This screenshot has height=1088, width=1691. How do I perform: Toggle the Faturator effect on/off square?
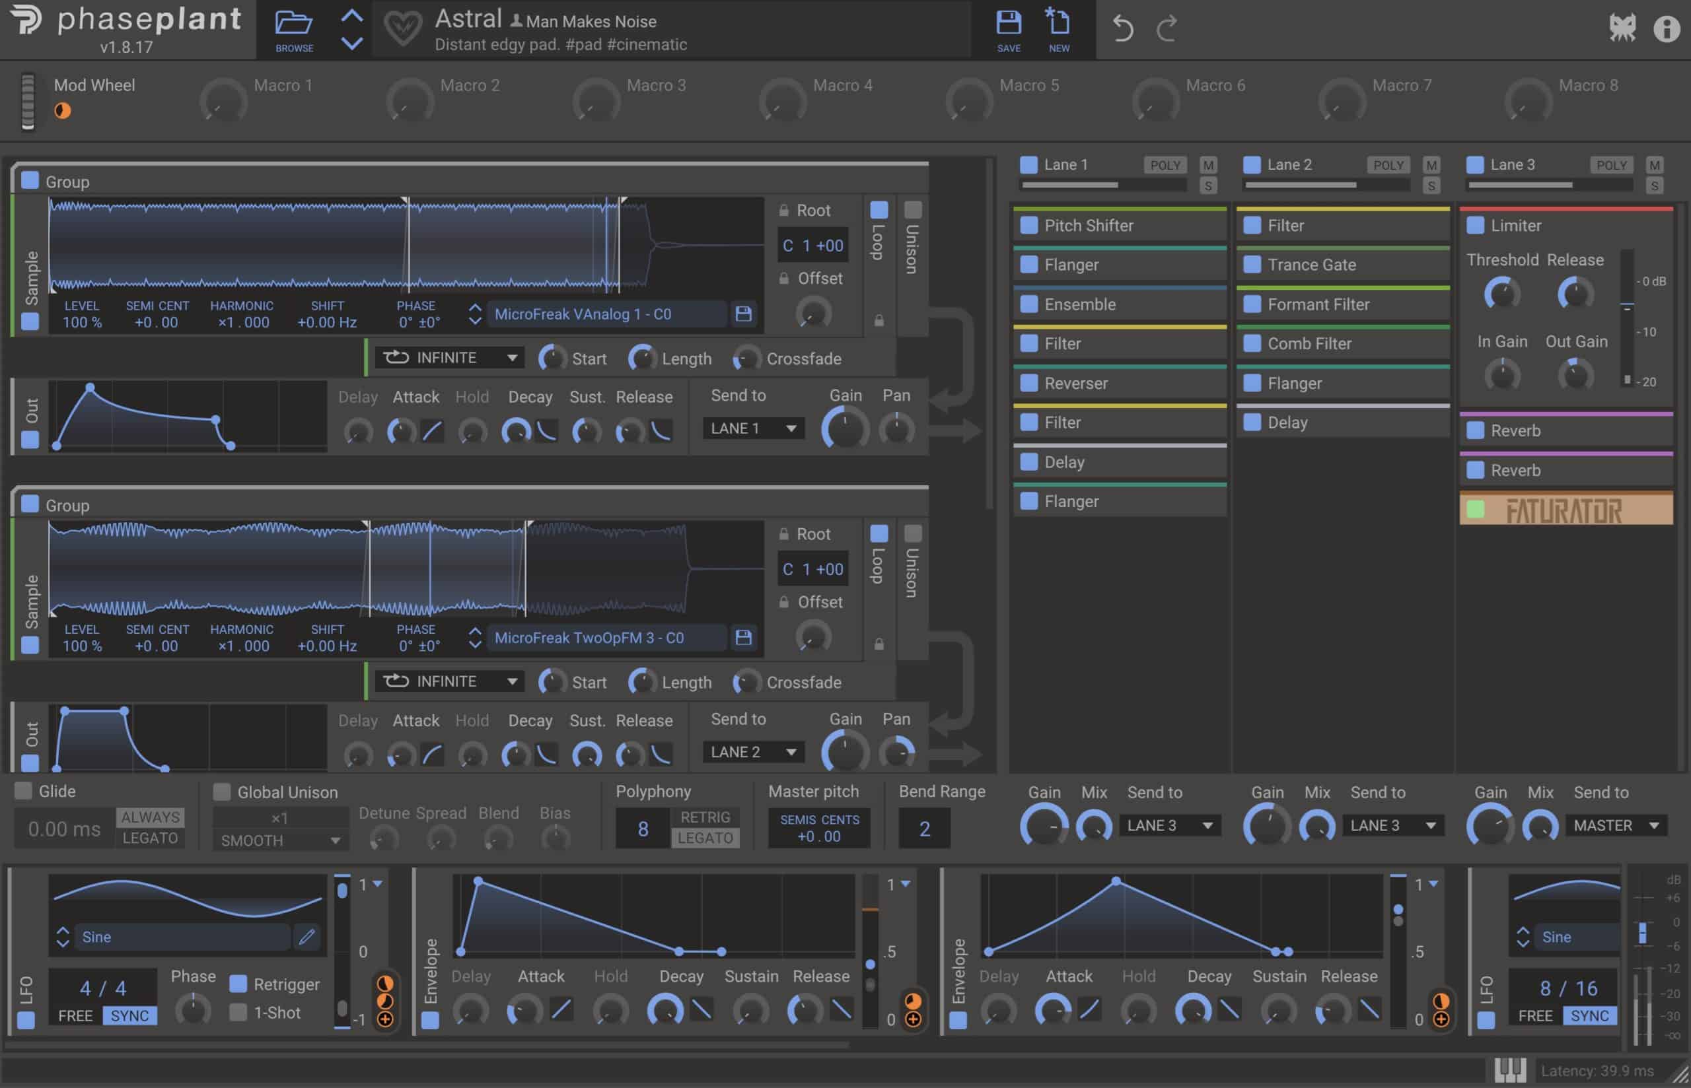[x=1475, y=508]
